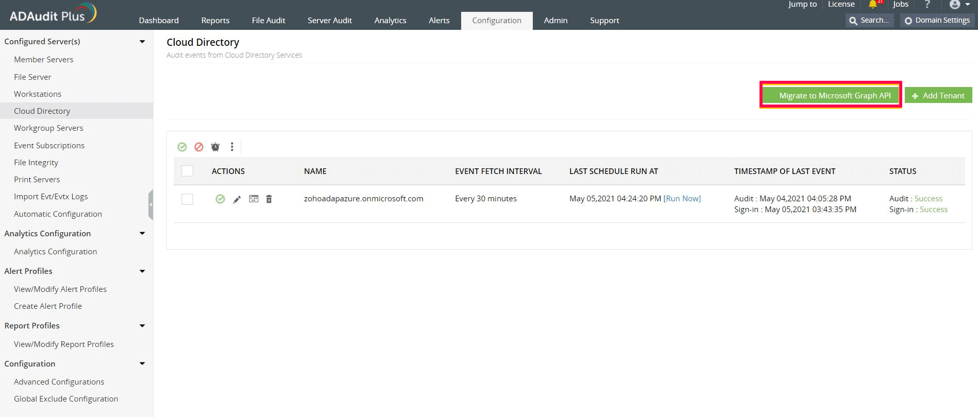Click the magnifier icon in Search box
Image resolution: width=978 pixels, height=417 pixels.
point(853,21)
